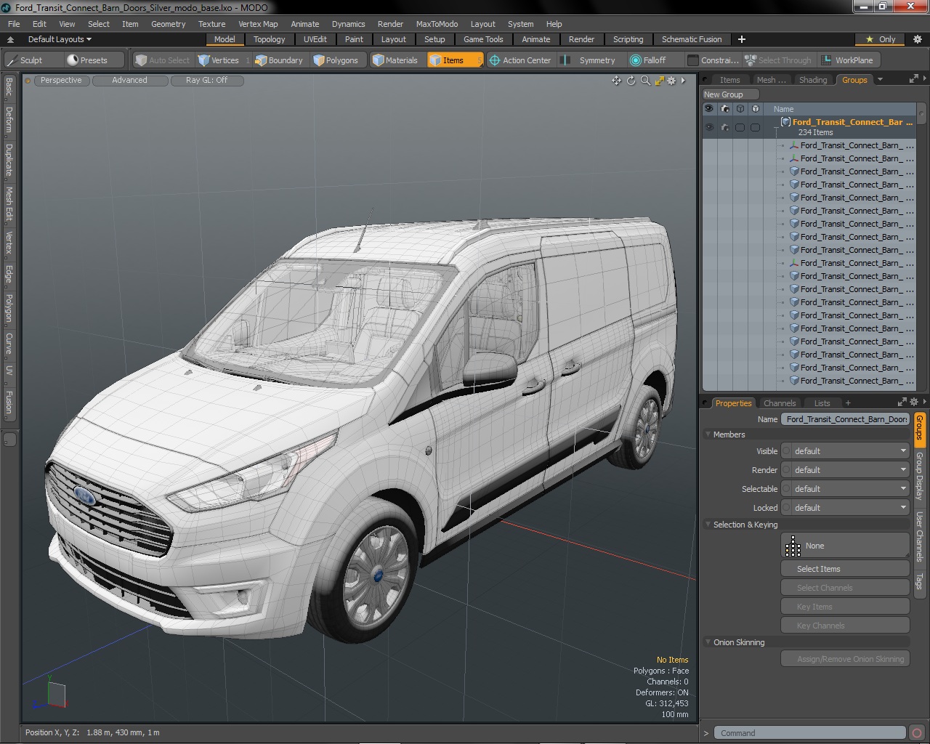Click the viewport pan (move) icon
Image resolution: width=930 pixels, height=744 pixels.
pyautogui.click(x=616, y=81)
